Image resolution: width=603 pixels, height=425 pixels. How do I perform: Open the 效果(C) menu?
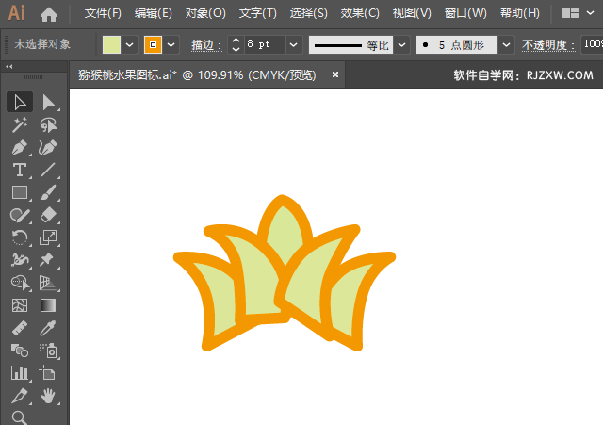click(360, 13)
